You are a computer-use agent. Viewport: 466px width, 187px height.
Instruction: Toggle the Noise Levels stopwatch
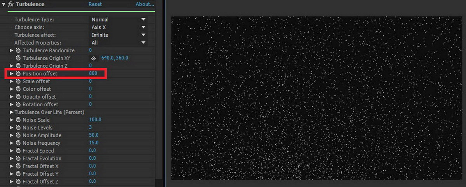tap(18, 128)
